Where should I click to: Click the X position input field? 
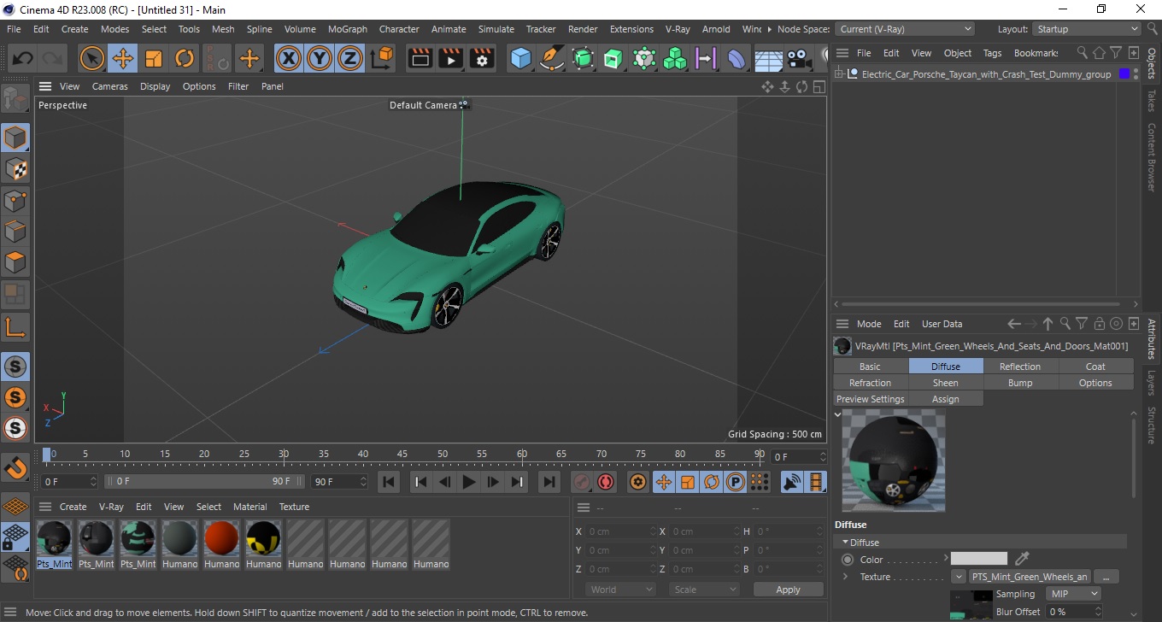[622, 531]
